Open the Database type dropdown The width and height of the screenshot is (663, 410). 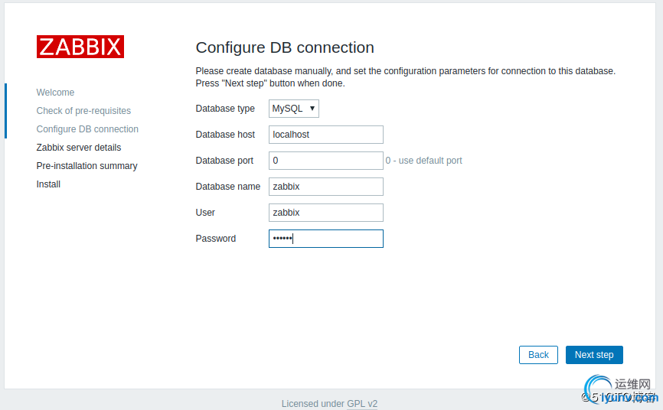[x=294, y=109]
